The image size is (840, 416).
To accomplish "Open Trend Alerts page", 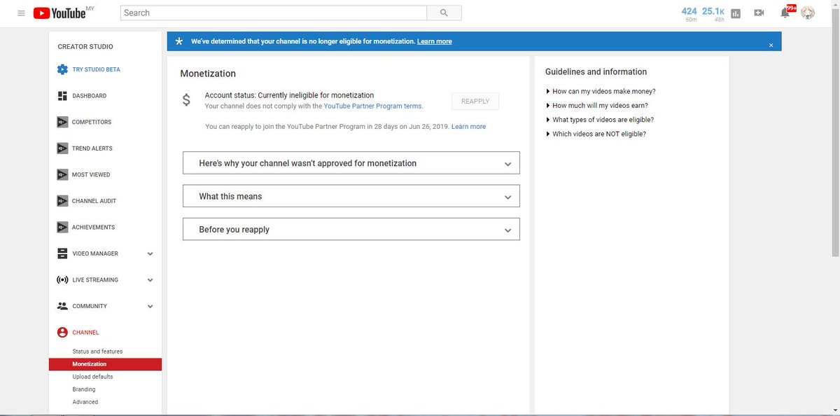I will pos(92,148).
